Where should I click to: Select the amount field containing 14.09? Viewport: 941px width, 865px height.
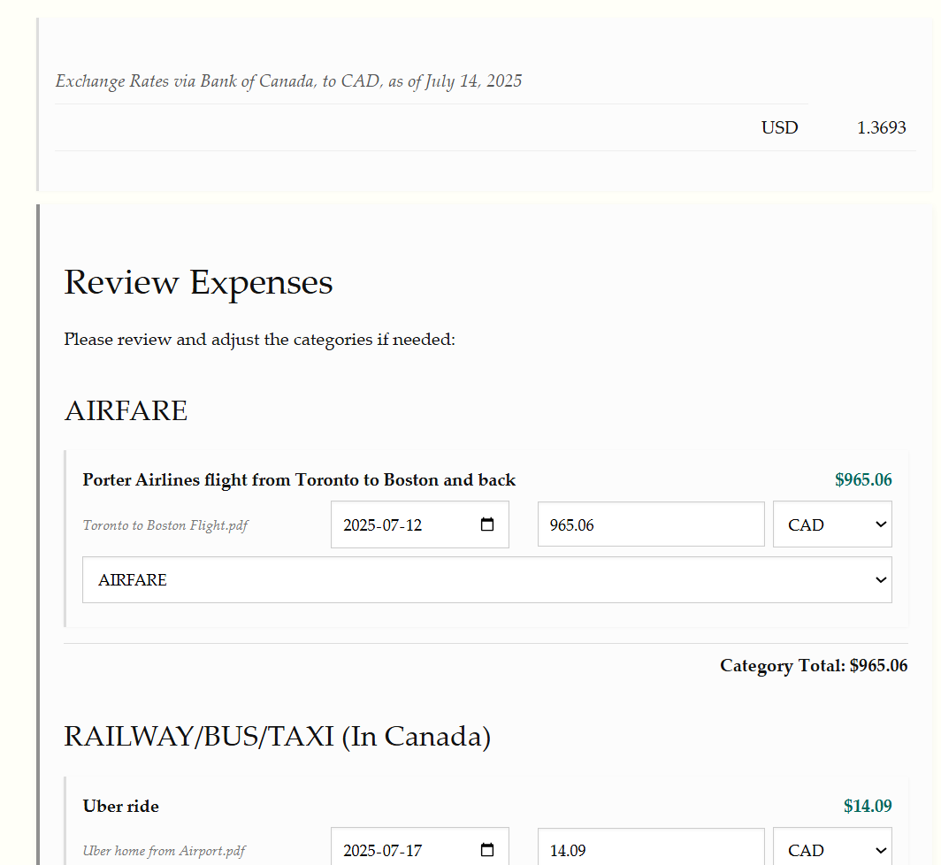(650, 850)
